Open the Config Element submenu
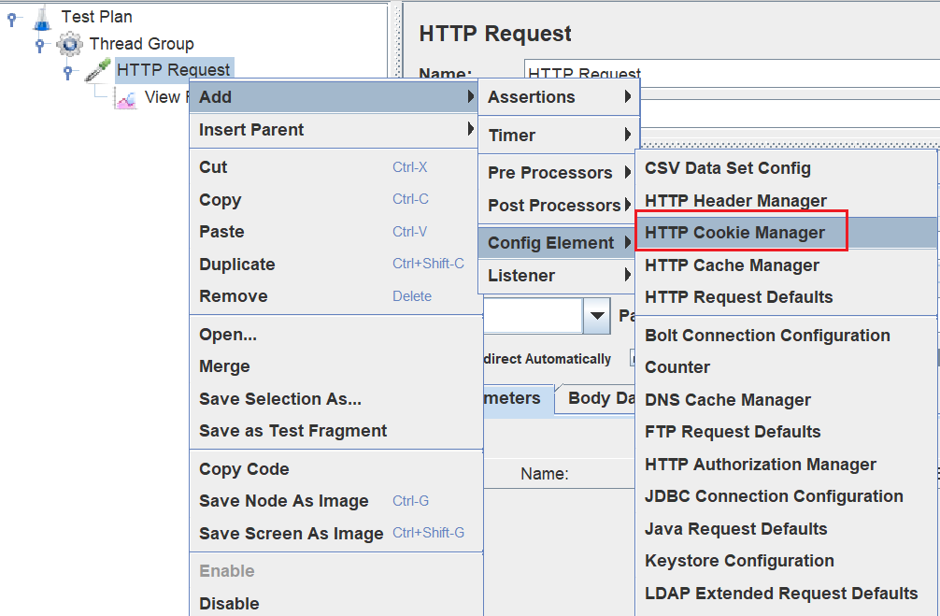Image resolution: width=940 pixels, height=616 pixels. pyautogui.click(x=558, y=243)
